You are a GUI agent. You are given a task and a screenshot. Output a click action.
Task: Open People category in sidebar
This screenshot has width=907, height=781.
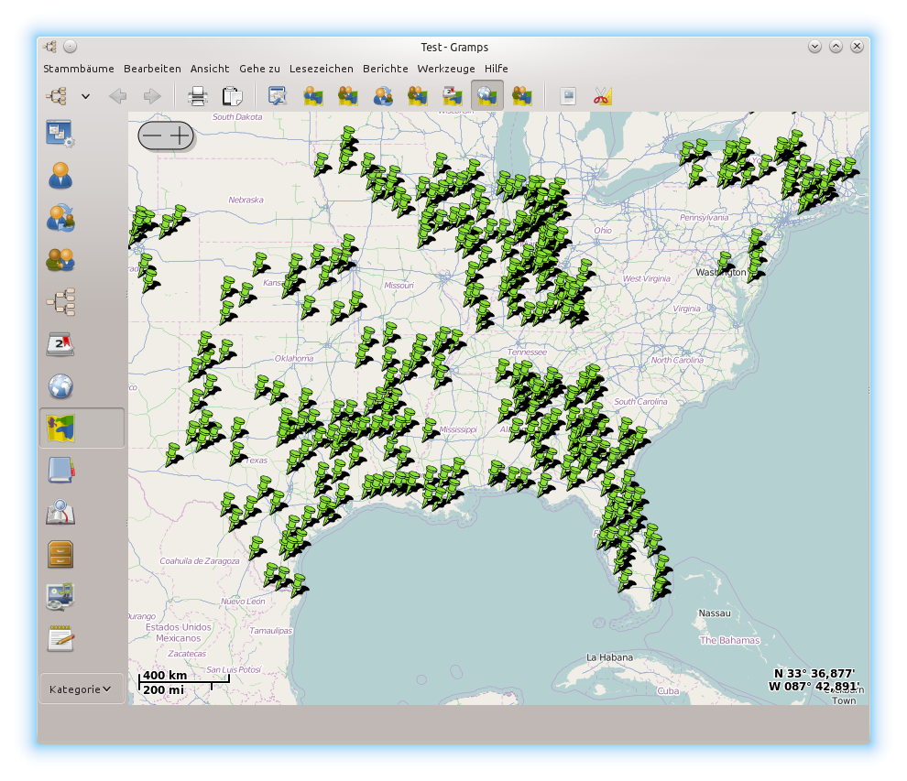pos(60,176)
